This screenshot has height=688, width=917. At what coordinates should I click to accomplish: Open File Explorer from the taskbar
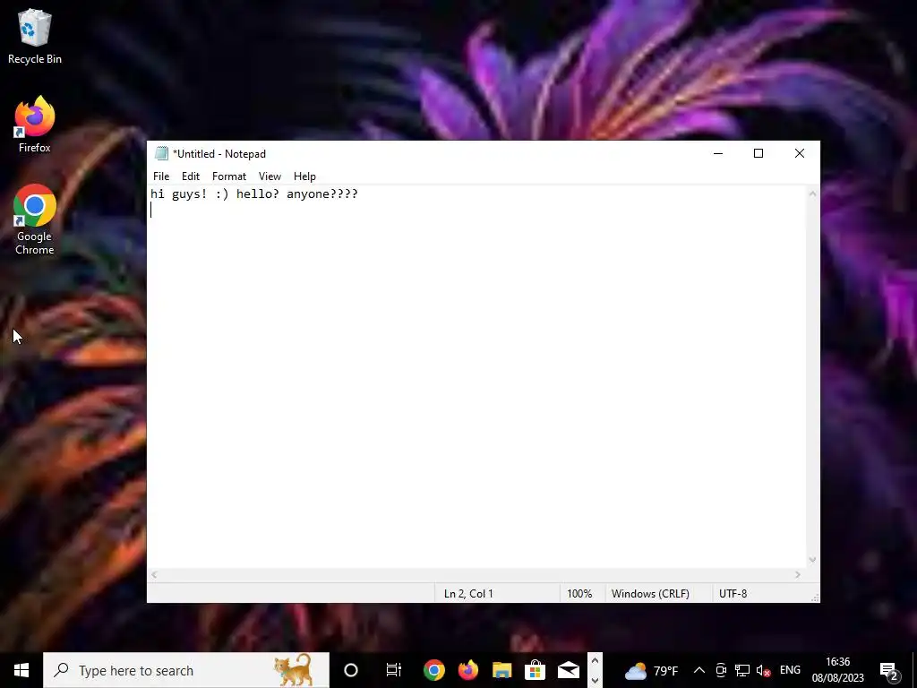pyautogui.click(x=501, y=670)
